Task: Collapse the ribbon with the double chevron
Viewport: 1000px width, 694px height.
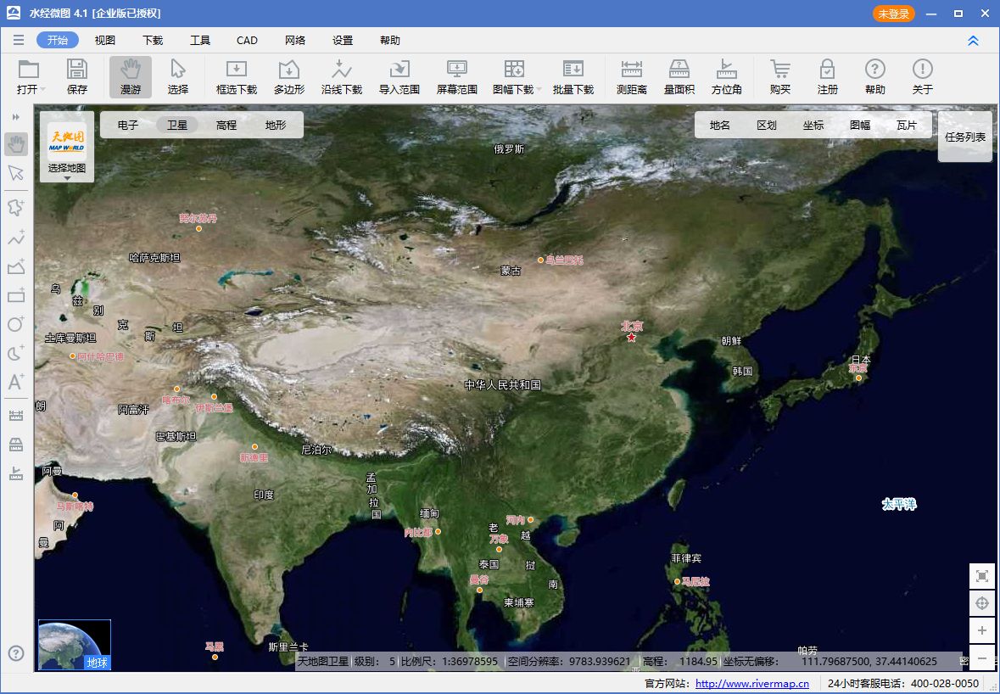Action: [x=972, y=40]
